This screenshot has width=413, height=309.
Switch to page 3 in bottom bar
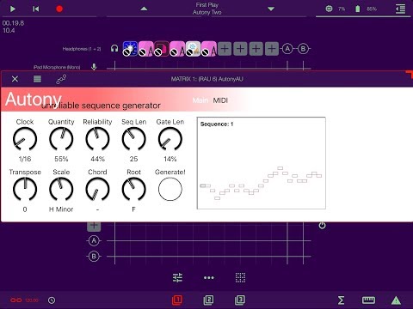click(240, 300)
